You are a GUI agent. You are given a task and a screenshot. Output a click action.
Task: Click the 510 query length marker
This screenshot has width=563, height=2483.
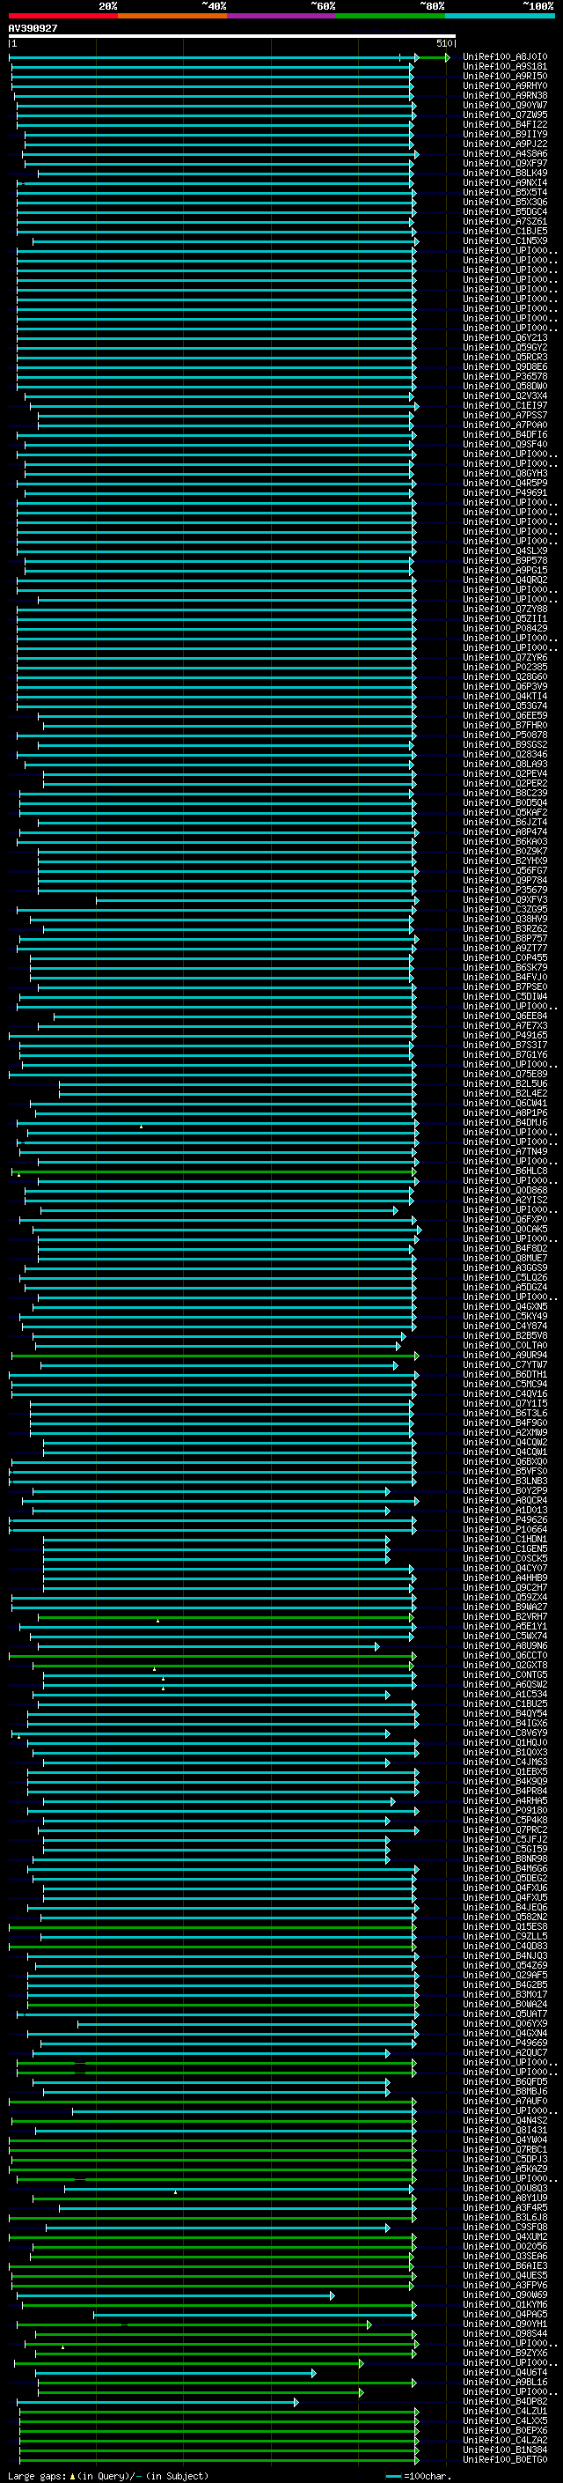pyautogui.click(x=442, y=43)
